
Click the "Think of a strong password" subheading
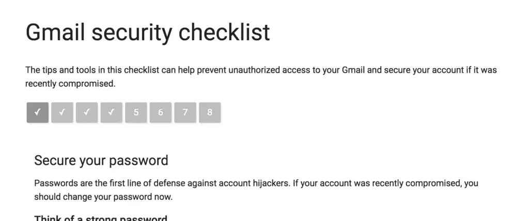[x=101, y=218]
